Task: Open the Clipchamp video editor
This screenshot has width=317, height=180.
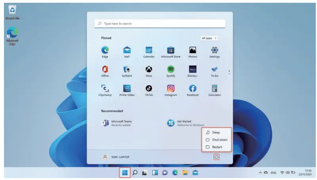Action: click(x=105, y=91)
